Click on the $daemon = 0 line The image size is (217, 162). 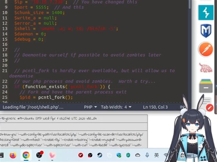[x=30, y=34]
